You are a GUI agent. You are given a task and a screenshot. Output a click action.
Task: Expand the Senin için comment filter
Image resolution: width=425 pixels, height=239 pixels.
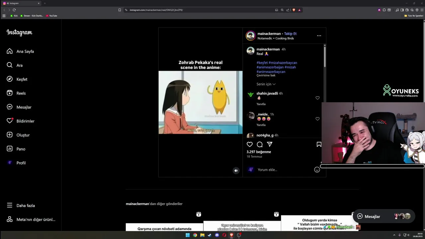[x=266, y=84]
